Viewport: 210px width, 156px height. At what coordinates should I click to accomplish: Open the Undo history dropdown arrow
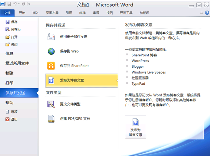point(19,4)
